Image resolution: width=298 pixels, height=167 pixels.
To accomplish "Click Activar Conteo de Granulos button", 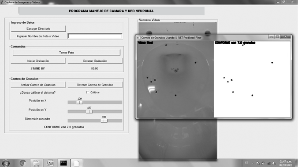I will click(38, 85).
